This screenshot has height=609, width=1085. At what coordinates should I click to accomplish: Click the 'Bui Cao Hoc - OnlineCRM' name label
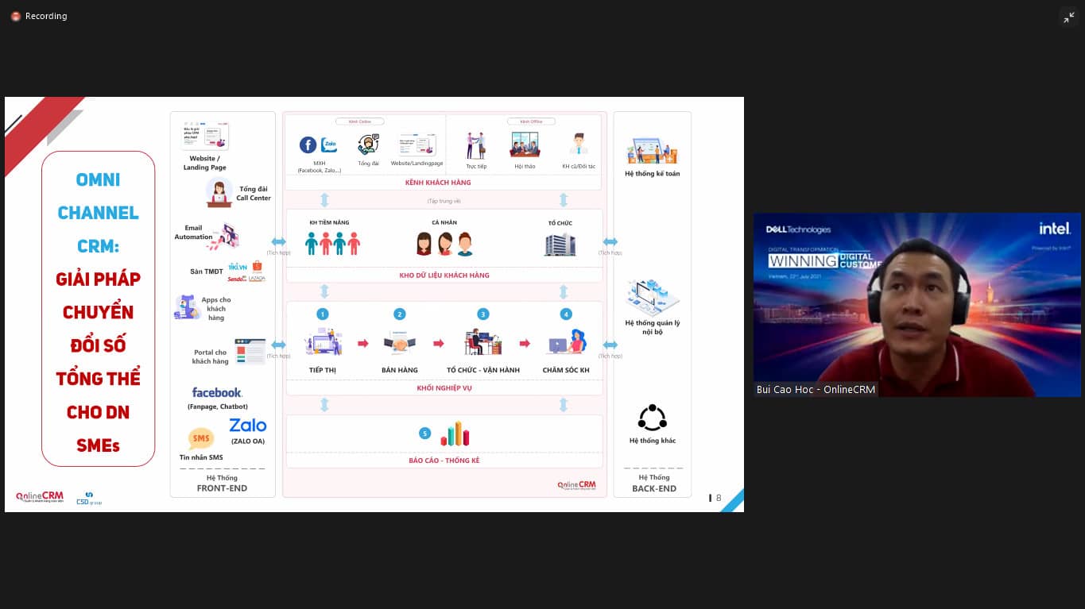(816, 390)
